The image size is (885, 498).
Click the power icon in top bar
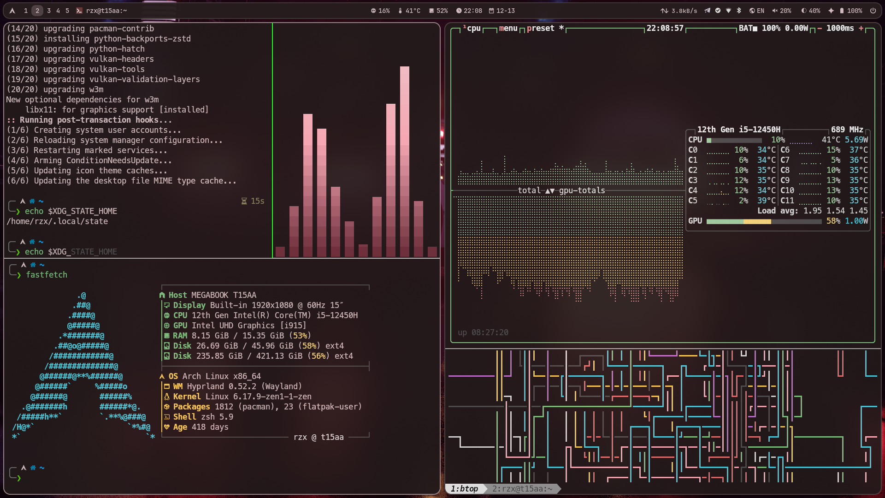[873, 11]
